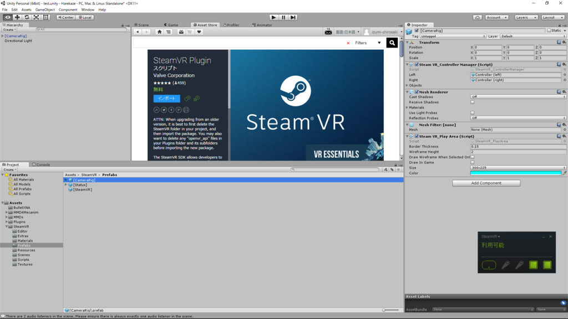Click the cyan Color swatch
Viewport: 568px width, 319px height.
(516, 173)
